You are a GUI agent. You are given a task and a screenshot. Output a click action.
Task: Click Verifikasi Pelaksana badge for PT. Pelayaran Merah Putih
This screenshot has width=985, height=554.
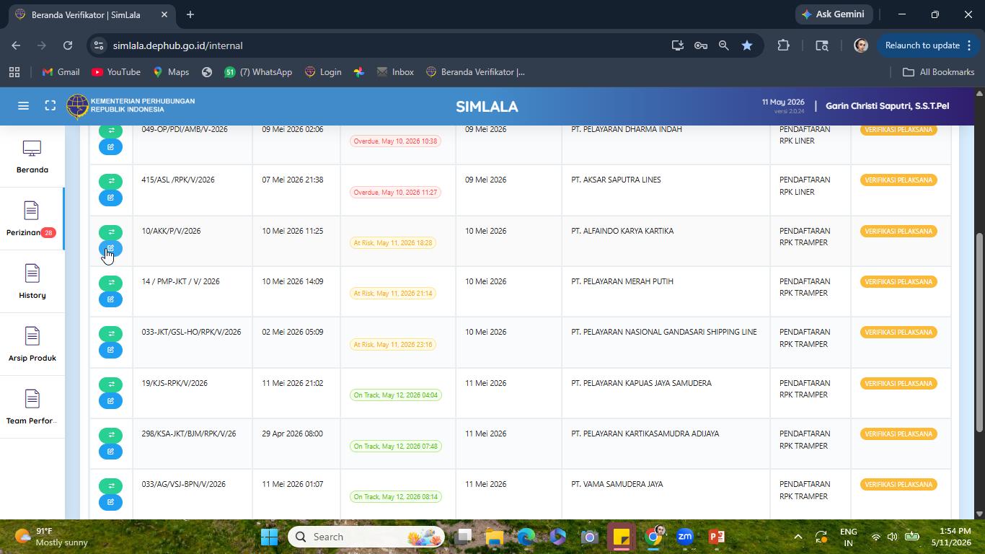[x=898, y=282]
